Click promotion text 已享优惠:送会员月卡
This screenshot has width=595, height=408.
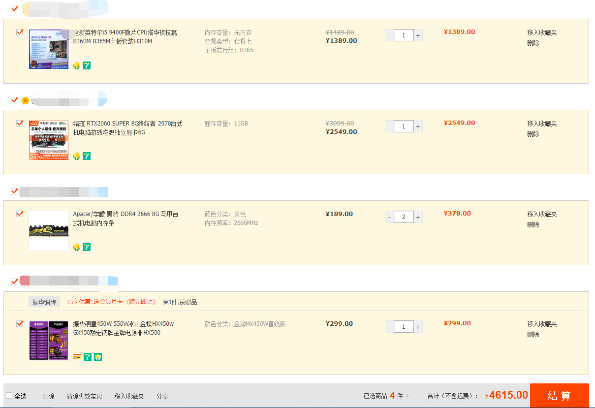[111, 302]
